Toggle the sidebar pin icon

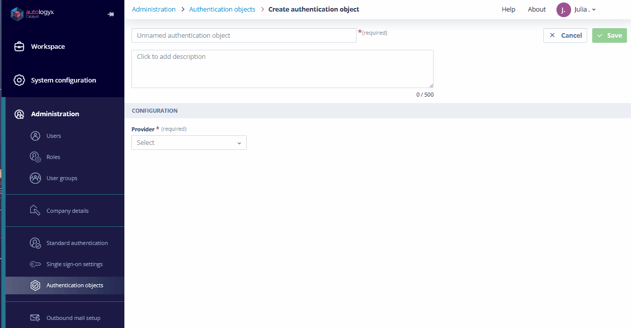point(111,14)
